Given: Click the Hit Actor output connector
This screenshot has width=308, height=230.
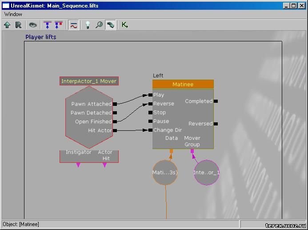Looking at the screenshot, I should click(115, 130).
